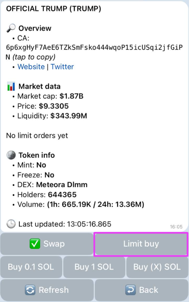189x302 pixels.
Task: Open the Website link
Action: [31, 66]
